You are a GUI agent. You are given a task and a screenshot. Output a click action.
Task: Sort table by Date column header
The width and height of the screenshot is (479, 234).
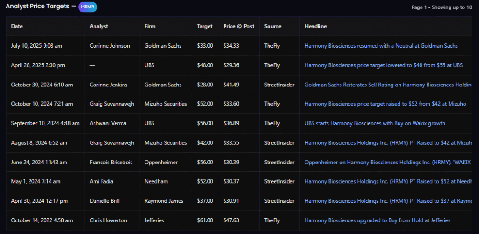coord(17,26)
